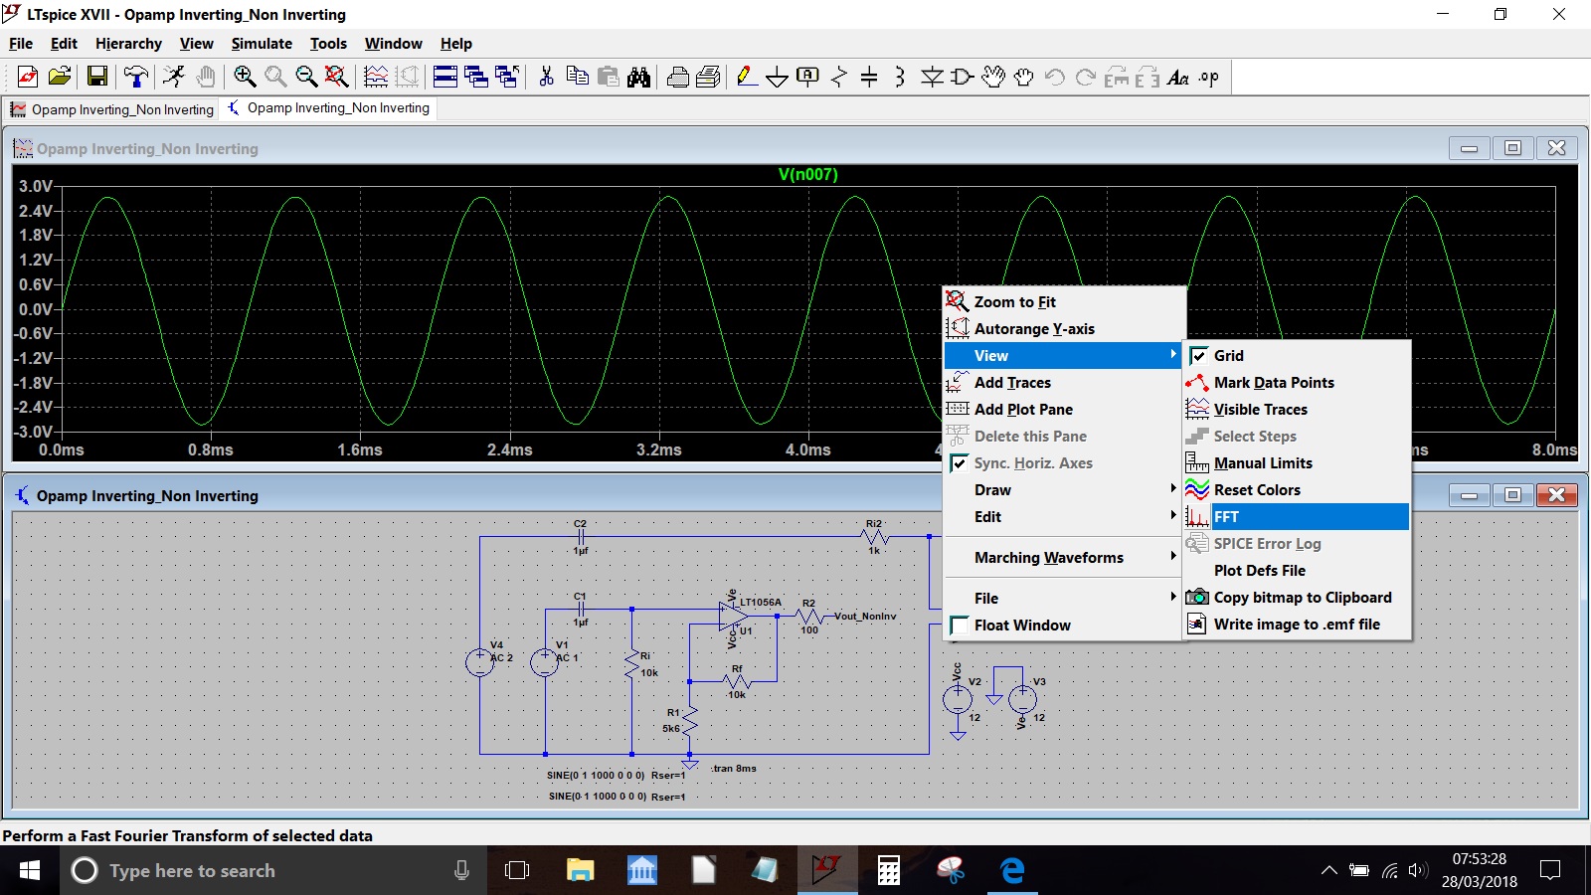This screenshot has height=895, width=1591.
Task: Place a Diode tool icon
Action: pyautogui.click(x=932, y=78)
